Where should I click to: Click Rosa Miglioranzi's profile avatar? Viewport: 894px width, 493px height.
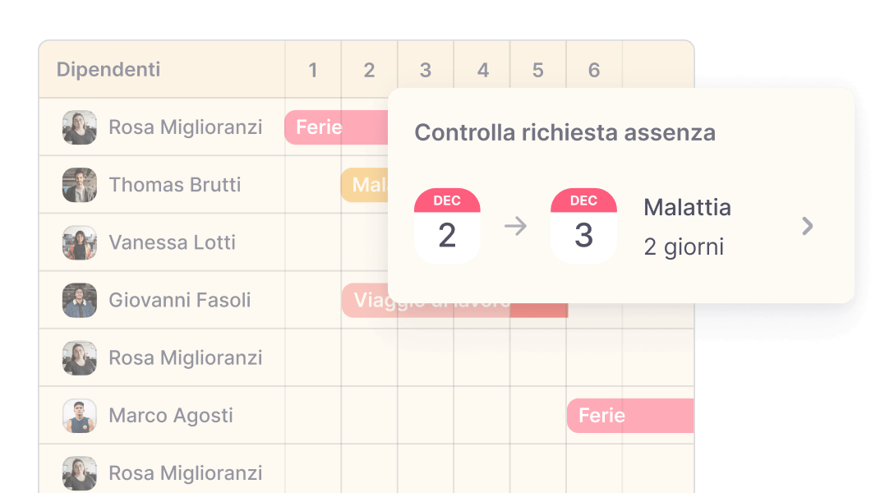click(79, 127)
